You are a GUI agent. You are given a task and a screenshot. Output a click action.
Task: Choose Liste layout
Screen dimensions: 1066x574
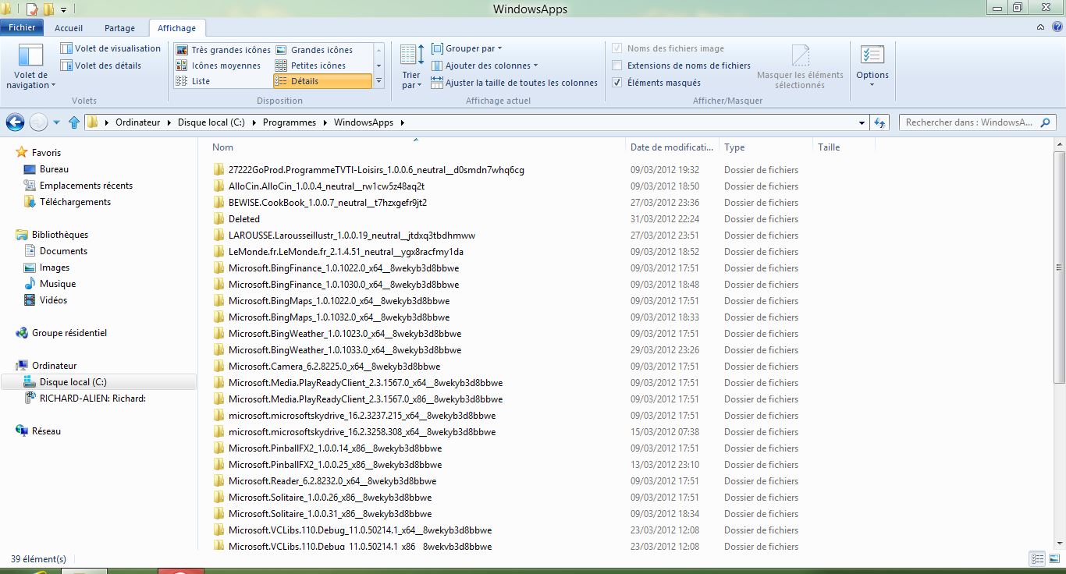click(x=193, y=81)
